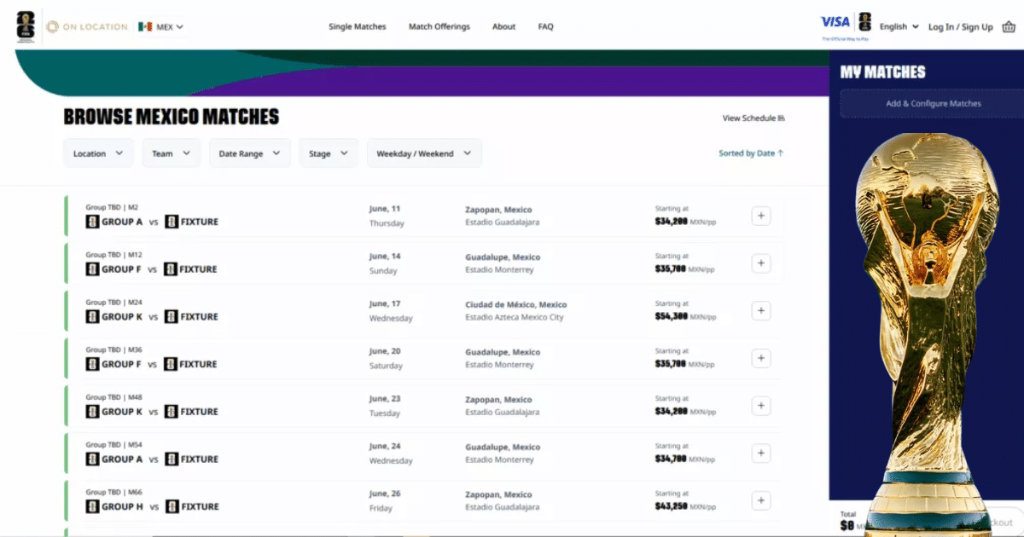Screen dimensions: 1024x537
Task: Click the On Location logo
Action: point(86,26)
